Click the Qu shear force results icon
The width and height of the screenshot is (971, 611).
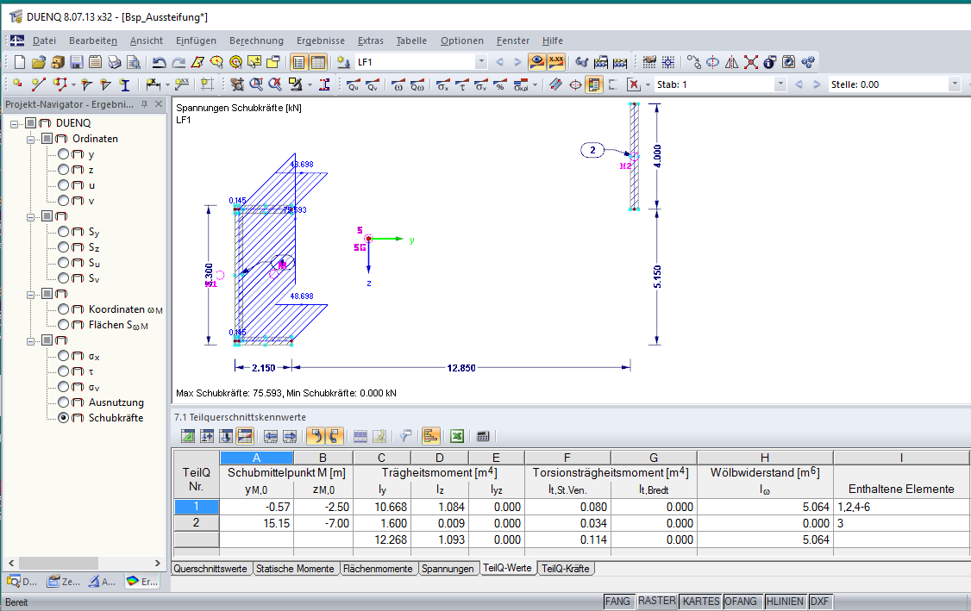point(354,84)
